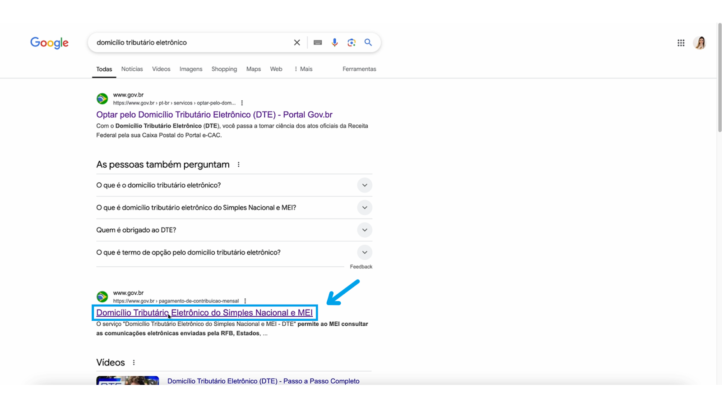The height and width of the screenshot is (406, 722).
Task: Open 'Domicílio Tributário Eletrônico do Simples Nacional e MEI'
Action: [x=204, y=313]
